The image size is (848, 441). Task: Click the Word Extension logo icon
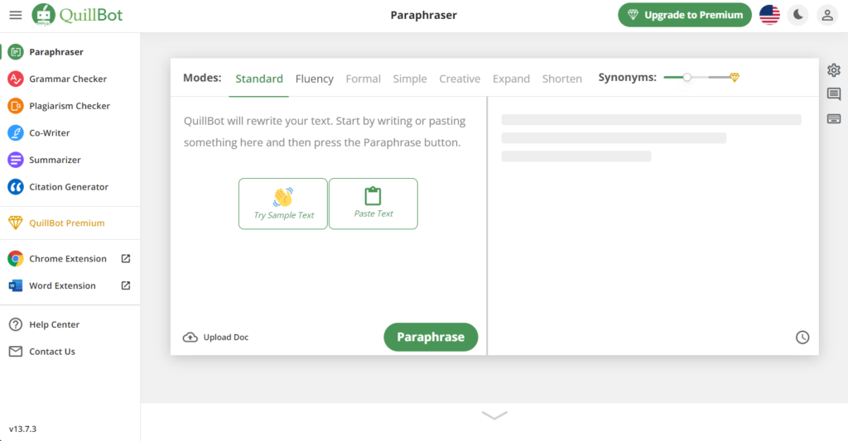coord(16,286)
